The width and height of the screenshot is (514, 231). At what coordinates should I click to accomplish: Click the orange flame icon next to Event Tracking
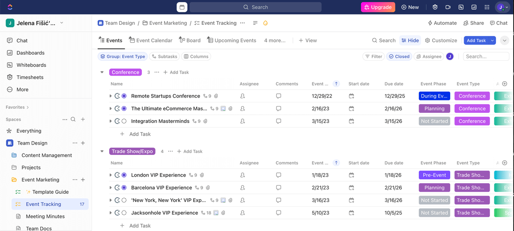point(266,23)
